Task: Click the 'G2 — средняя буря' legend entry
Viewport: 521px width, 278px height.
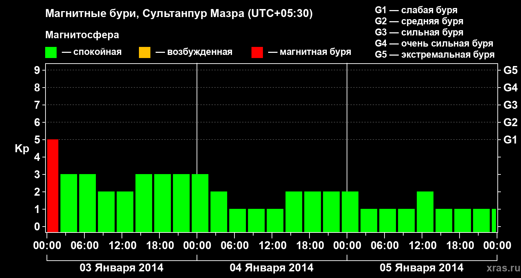Action: coord(419,21)
